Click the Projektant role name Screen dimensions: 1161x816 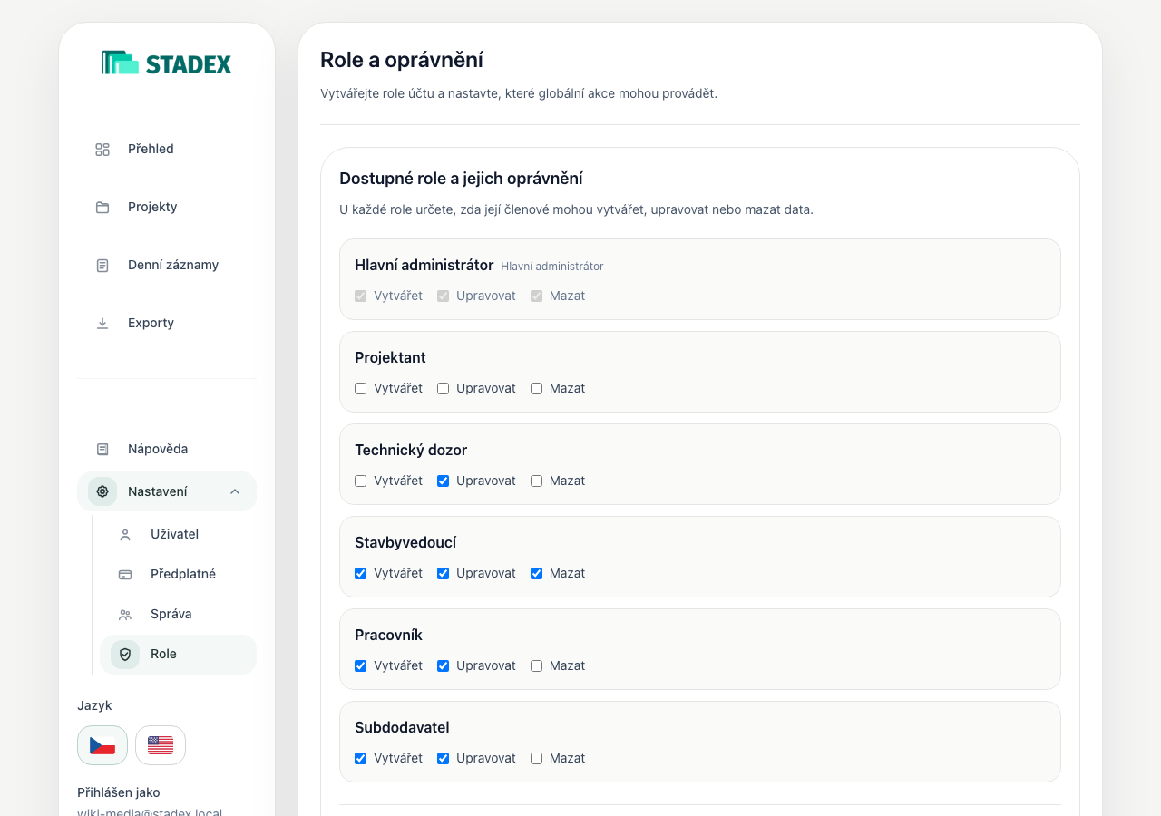(390, 357)
